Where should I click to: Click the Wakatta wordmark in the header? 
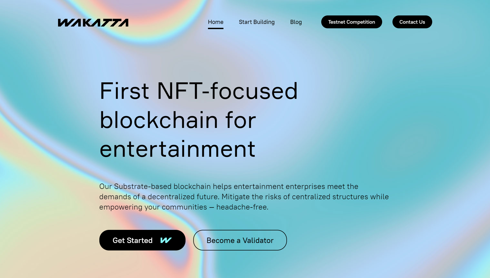(x=93, y=23)
